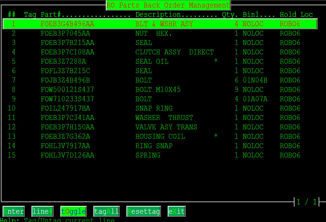Click the SPRING description
Screen dimensions: 326x222
click(148, 155)
